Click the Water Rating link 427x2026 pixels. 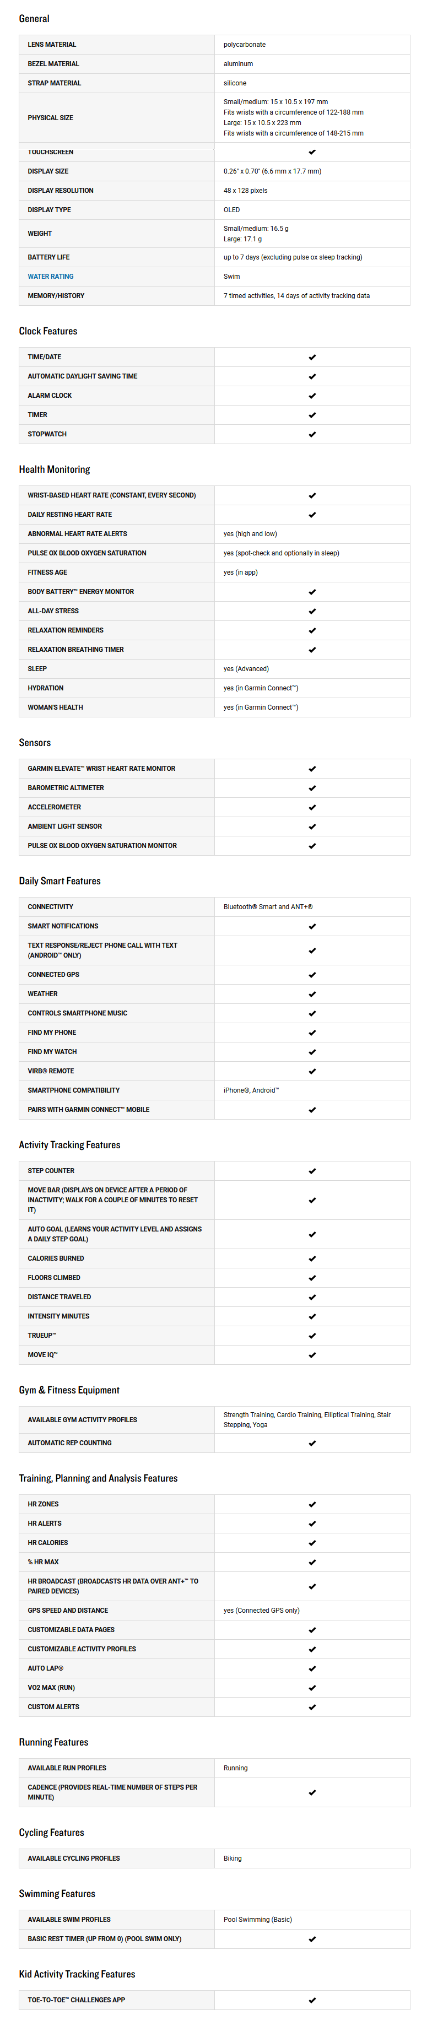click(50, 277)
